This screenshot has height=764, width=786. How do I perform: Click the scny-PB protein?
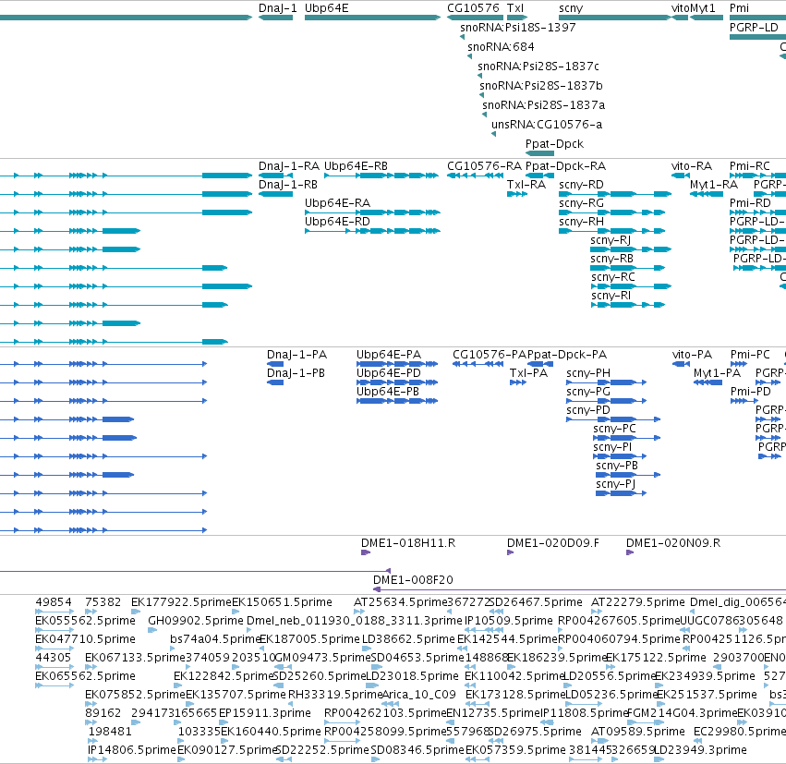[628, 475]
